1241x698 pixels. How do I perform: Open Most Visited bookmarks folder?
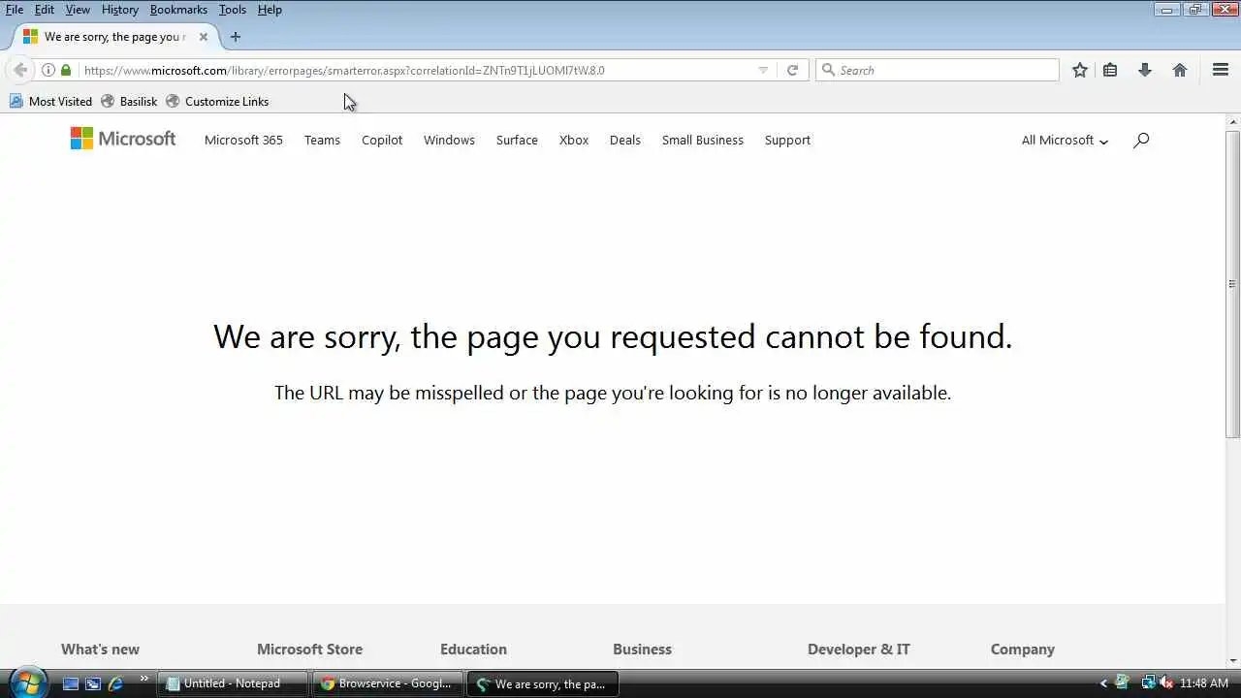point(50,101)
